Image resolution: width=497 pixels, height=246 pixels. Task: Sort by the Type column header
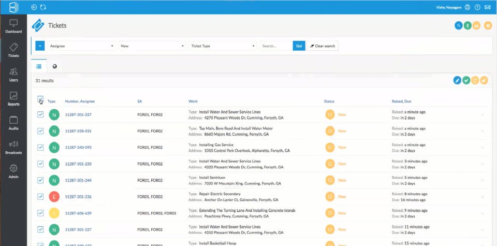(x=51, y=102)
